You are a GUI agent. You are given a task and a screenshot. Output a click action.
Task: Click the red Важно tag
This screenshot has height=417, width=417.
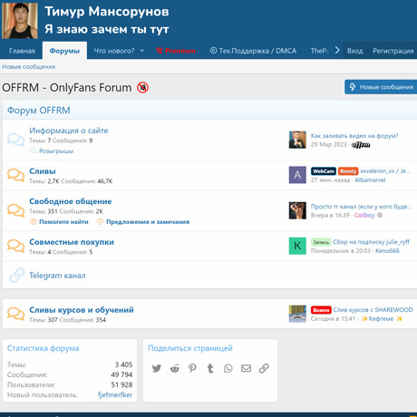tap(321, 310)
